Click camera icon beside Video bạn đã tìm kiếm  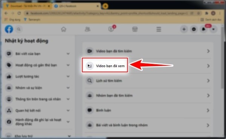[90, 51]
